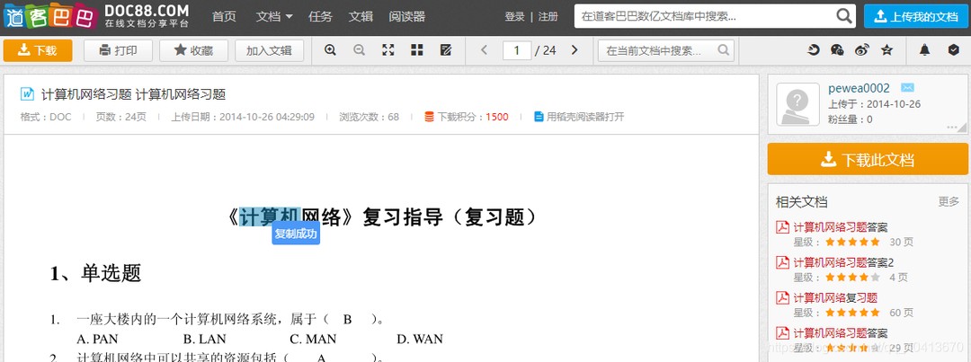Open 更多 related documents link
The width and height of the screenshot is (971, 362).
[949, 202]
